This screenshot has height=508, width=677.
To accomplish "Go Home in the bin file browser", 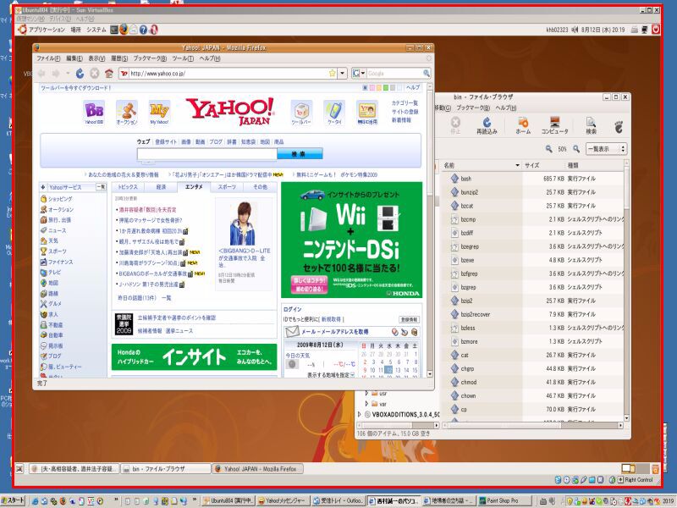I will [x=523, y=125].
